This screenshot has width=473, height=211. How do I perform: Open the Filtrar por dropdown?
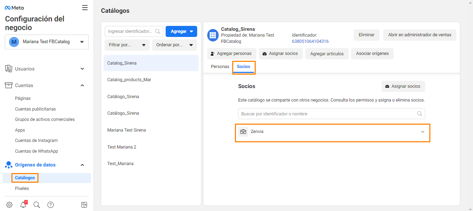(x=127, y=45)
